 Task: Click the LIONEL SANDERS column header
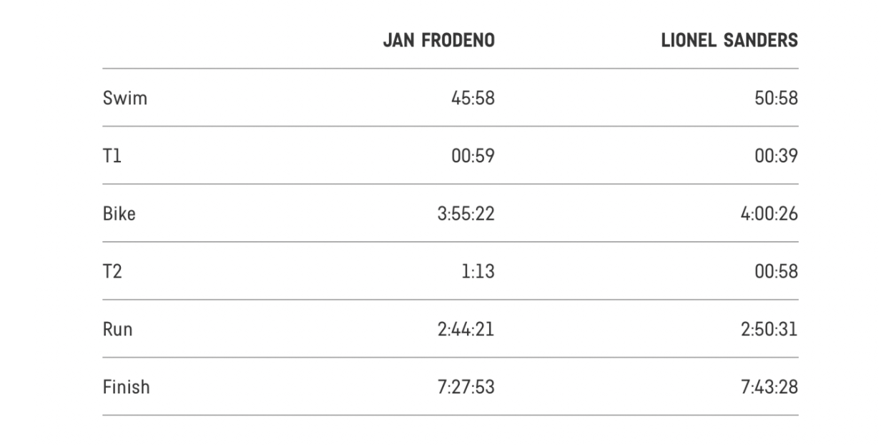pos(730,41)
